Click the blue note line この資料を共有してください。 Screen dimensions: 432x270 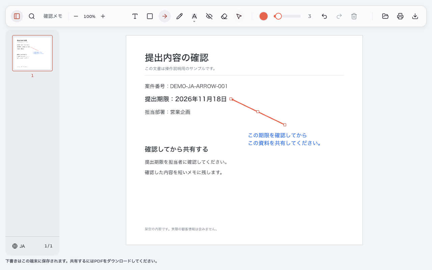285,143
